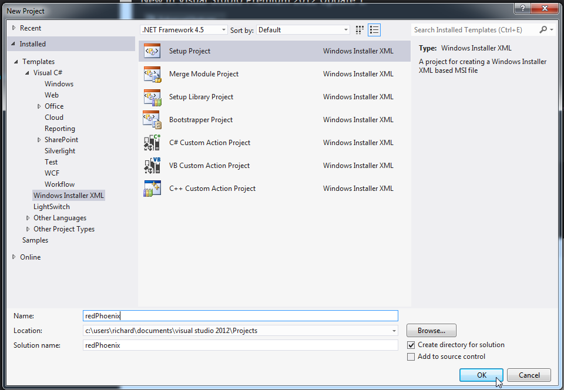Click OK to create the project
The width and height of the screenshot is (564, 390).
481,375
